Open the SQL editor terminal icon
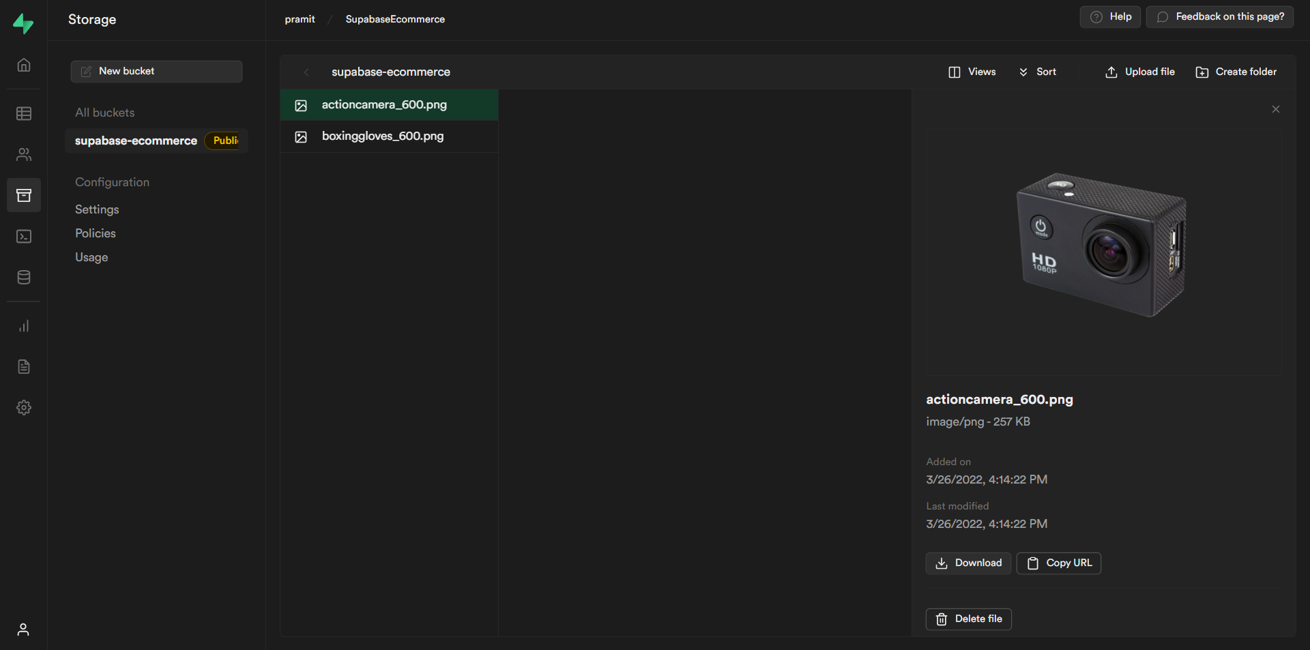The width and height of the screenshot is (1310, 650). click(24, 237)
